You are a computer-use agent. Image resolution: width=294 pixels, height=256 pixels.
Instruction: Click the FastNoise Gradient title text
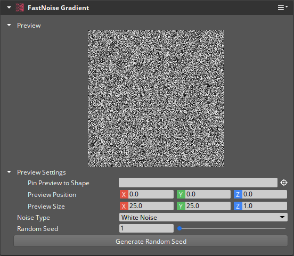tap(58, 8)
